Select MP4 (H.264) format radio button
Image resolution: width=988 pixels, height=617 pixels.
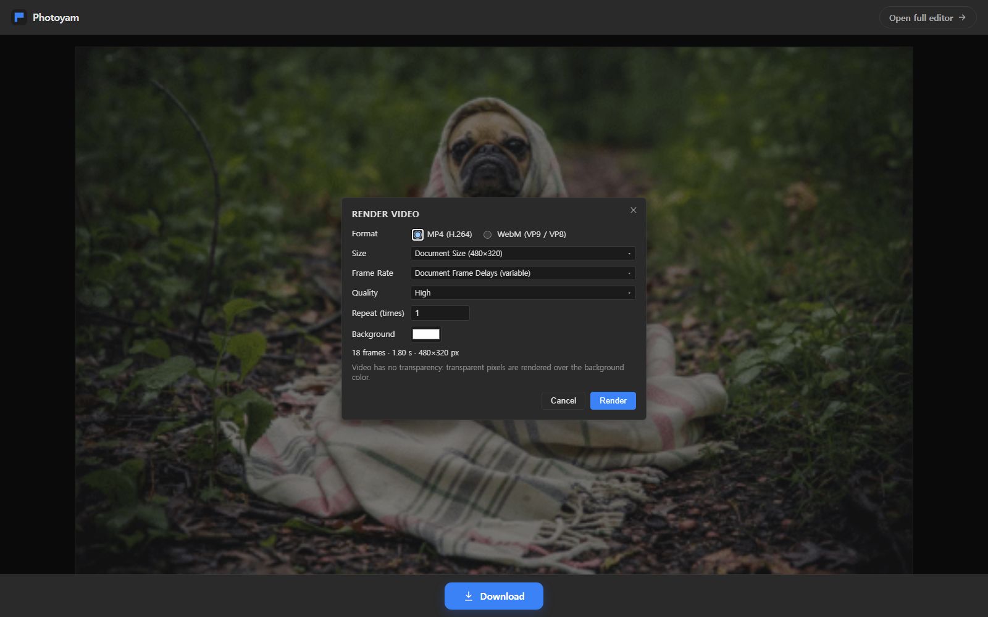[418, 234]
